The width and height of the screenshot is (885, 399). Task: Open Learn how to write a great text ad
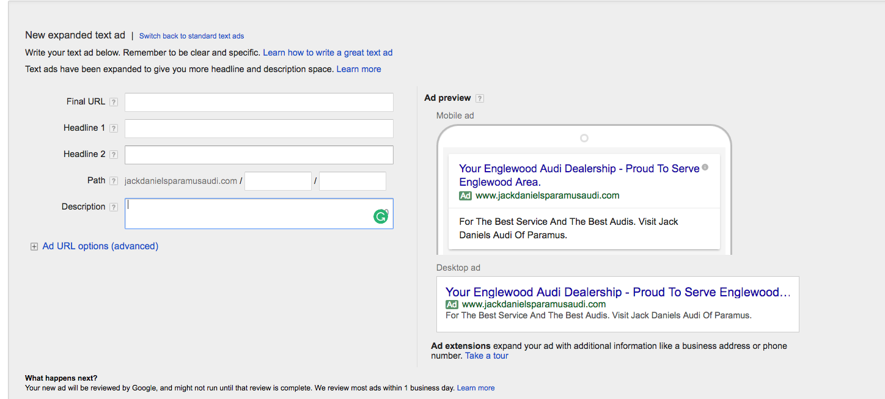tap(328, 53)
